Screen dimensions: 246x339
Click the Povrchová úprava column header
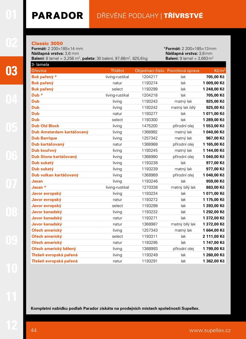(183, 71)
